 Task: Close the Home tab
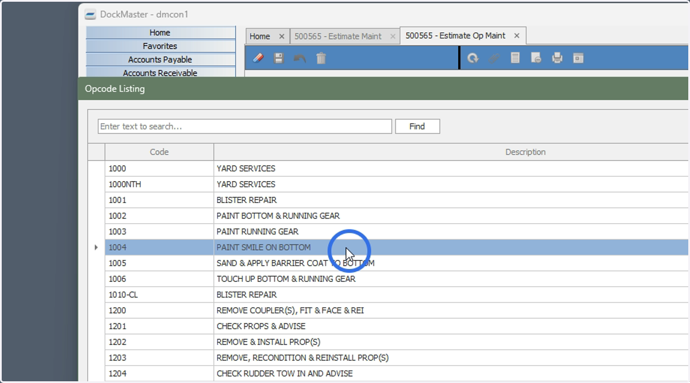(x=281, y=36)
